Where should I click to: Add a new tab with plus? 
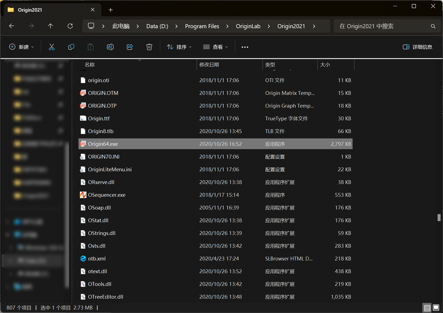111,10
